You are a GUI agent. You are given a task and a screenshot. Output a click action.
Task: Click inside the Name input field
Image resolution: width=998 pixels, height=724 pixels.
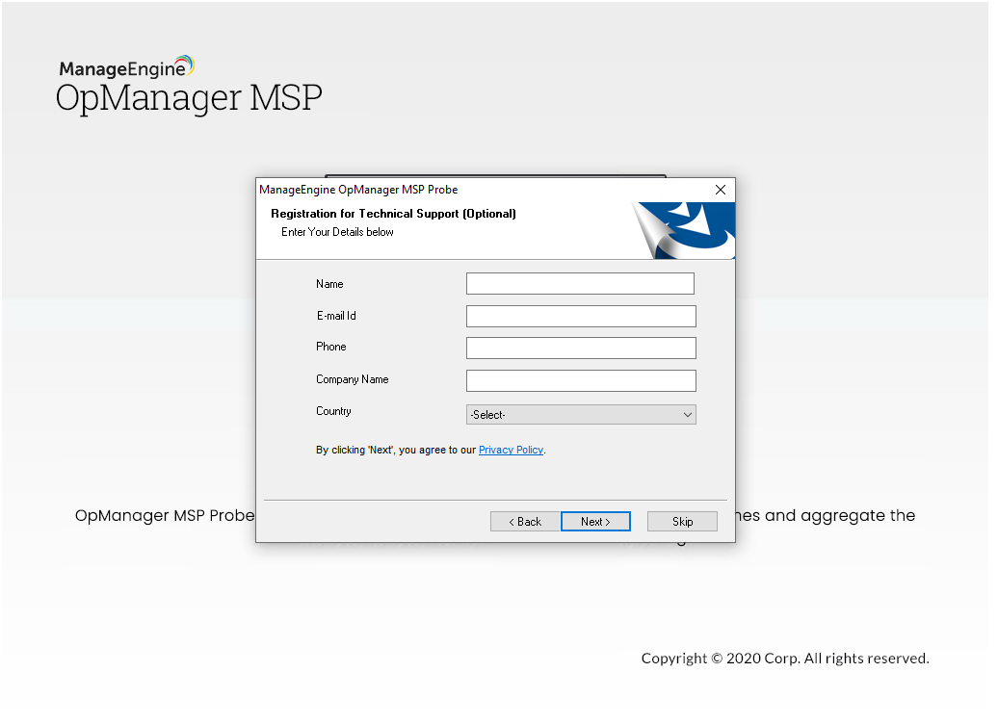(x=580, y=283)
